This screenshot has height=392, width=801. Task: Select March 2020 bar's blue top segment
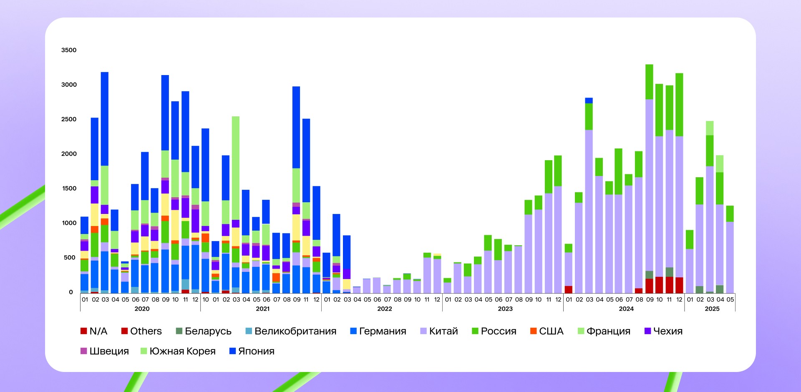coord(105,119)
